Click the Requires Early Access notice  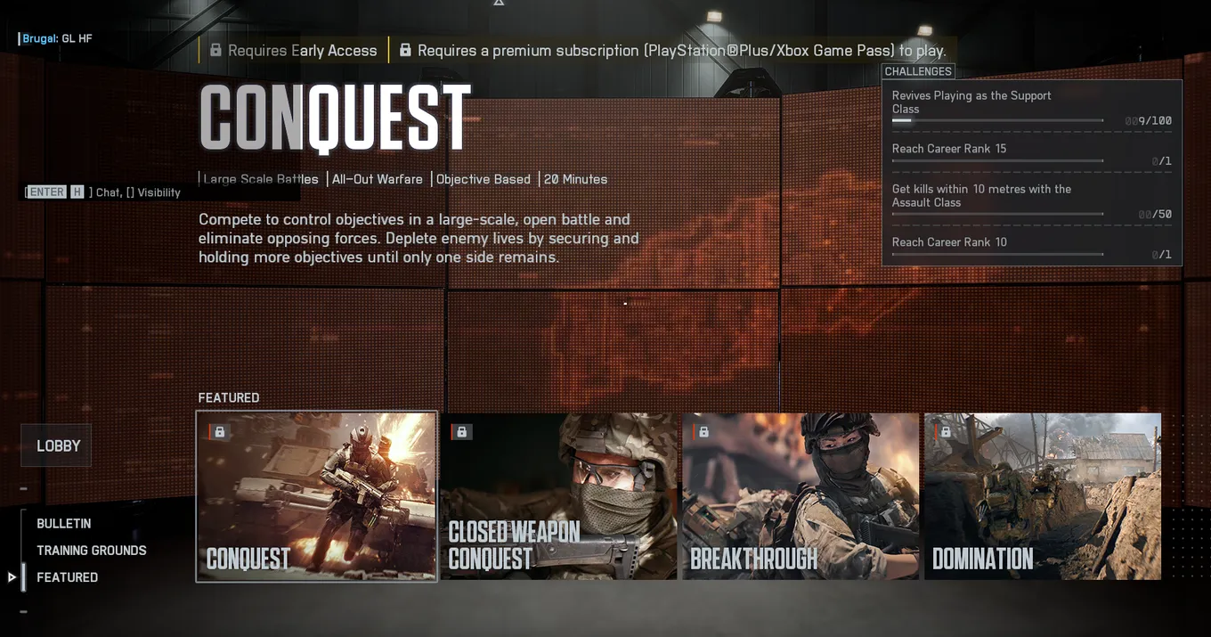coord(294,51)
